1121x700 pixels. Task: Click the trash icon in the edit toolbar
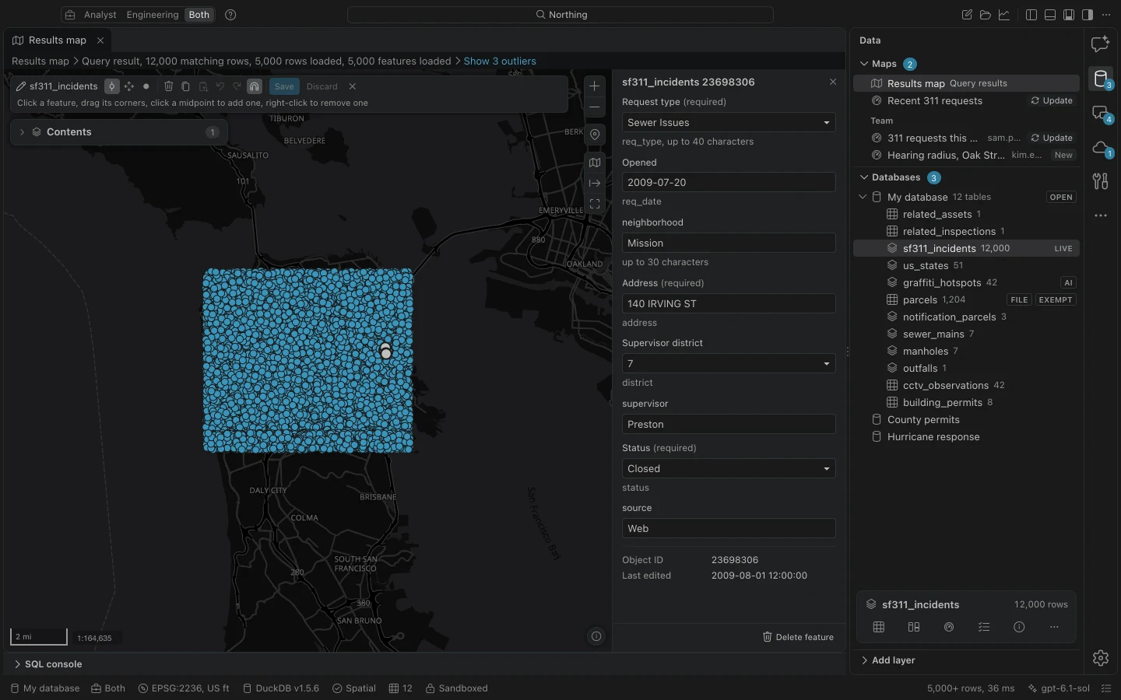[169, 86]
